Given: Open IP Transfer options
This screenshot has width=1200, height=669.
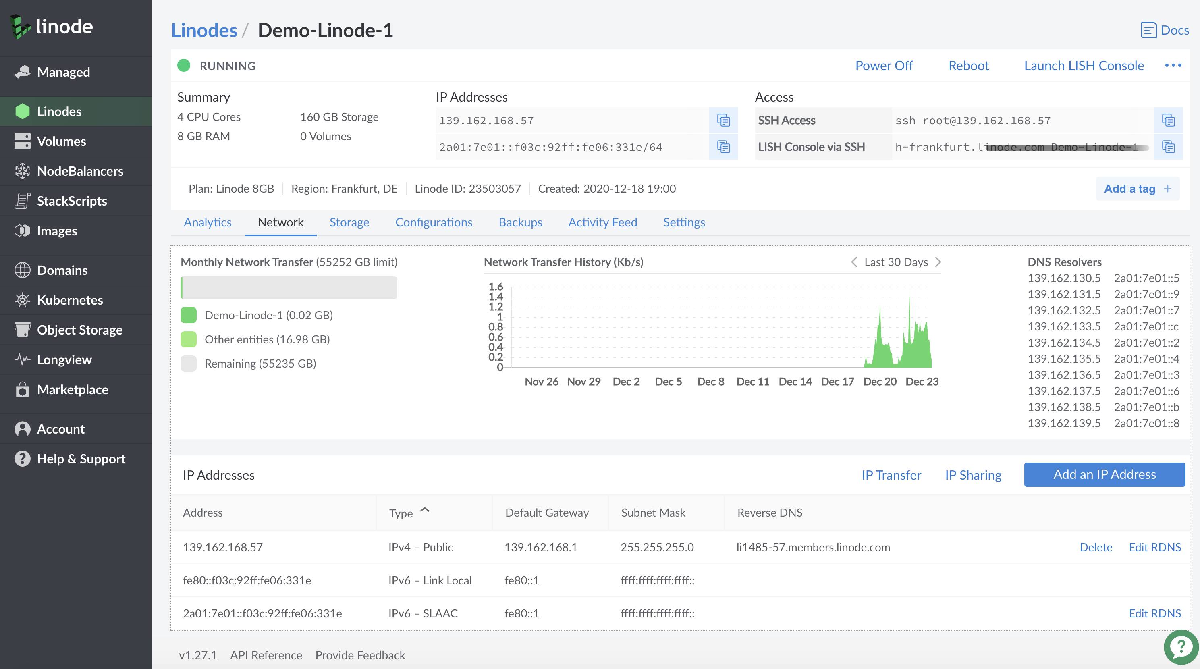Looking at the screenshot, I should click(891, 475).
